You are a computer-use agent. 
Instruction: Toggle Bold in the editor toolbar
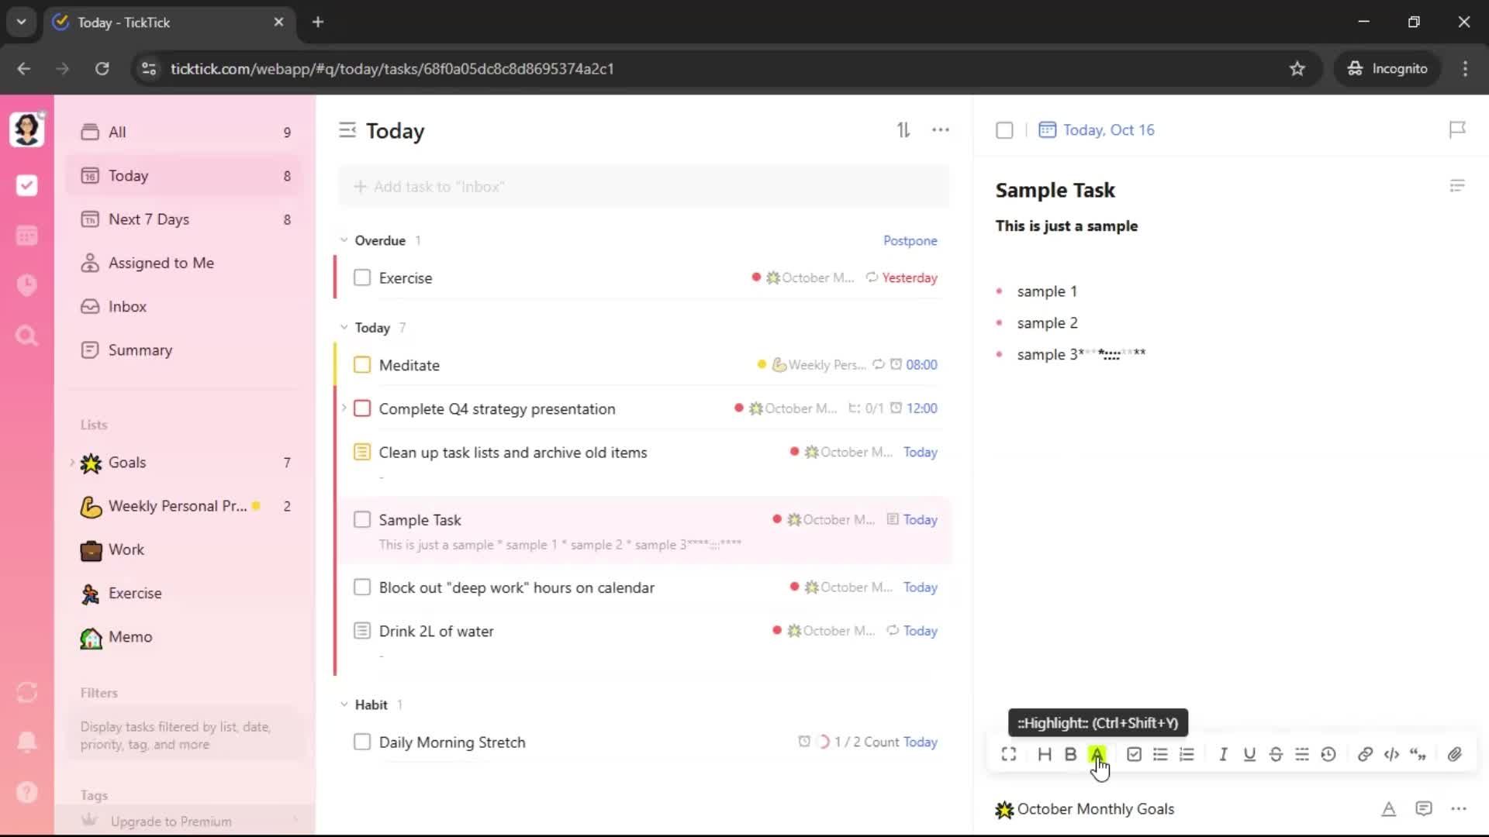(1070, 754)
